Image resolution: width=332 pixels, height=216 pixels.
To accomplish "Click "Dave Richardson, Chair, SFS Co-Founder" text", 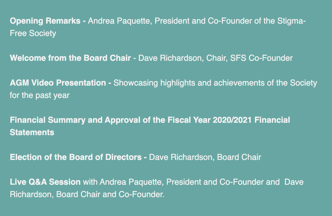I will click(216, 58).
